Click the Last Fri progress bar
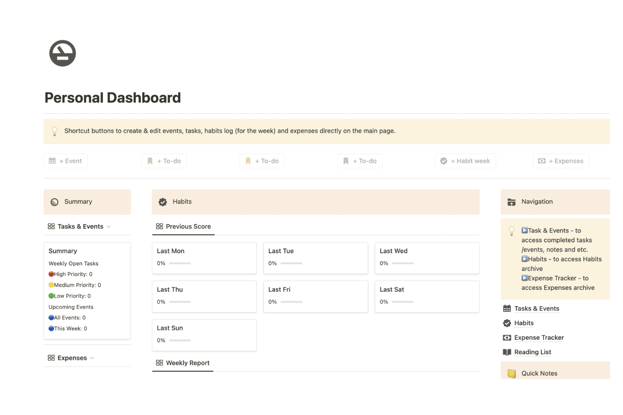Viewport: 623px width, 415px height. click(x=291, y=302)
